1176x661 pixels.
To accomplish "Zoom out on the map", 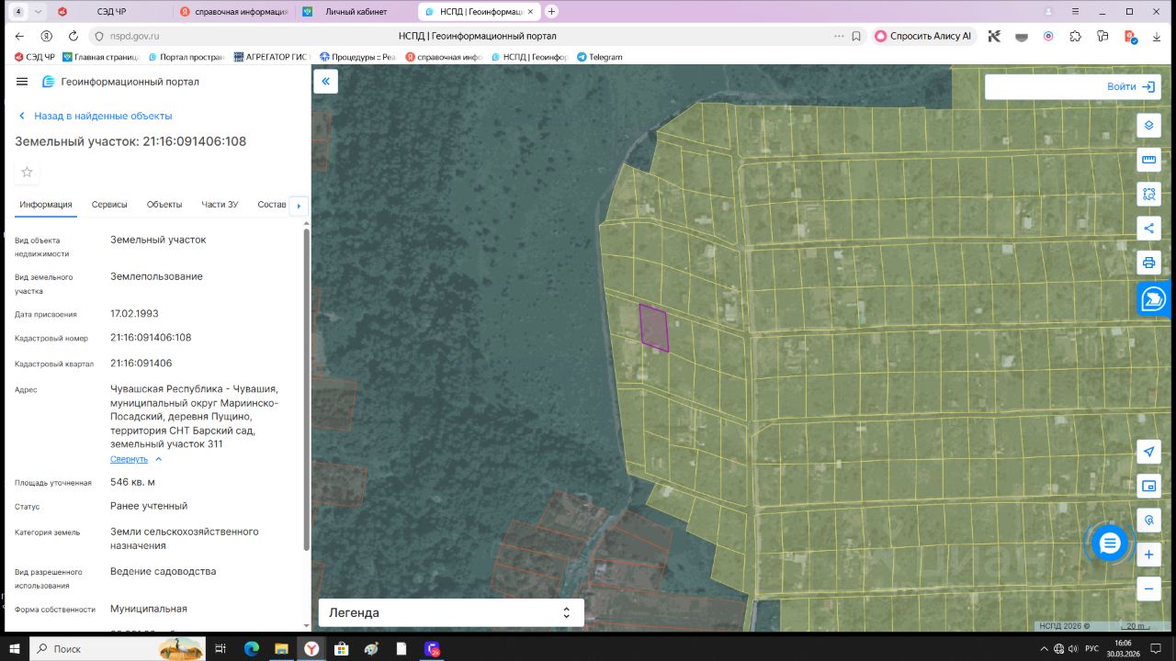I will [1148, 588].
